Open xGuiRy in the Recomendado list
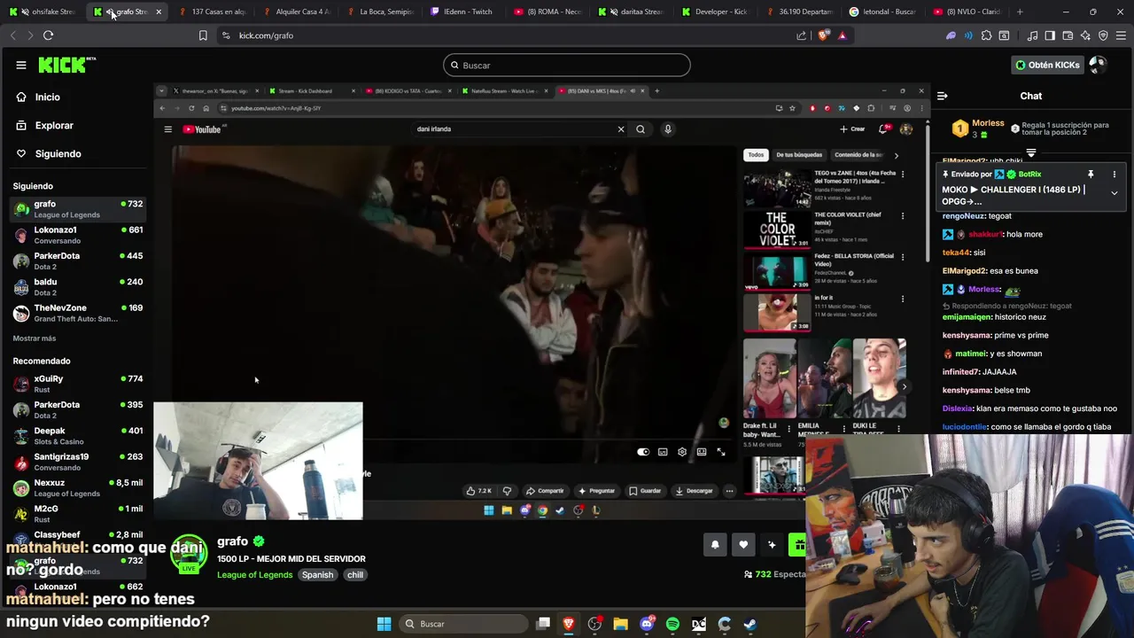 (78, 384)
